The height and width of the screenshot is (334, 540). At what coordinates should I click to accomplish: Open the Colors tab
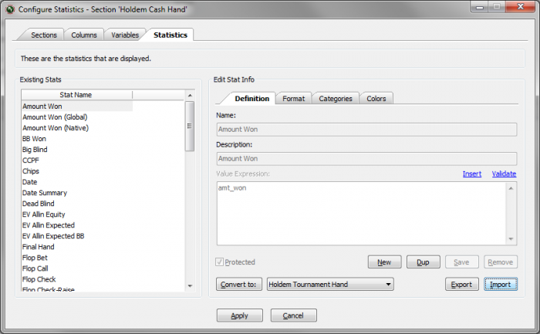tap(376, 99)
